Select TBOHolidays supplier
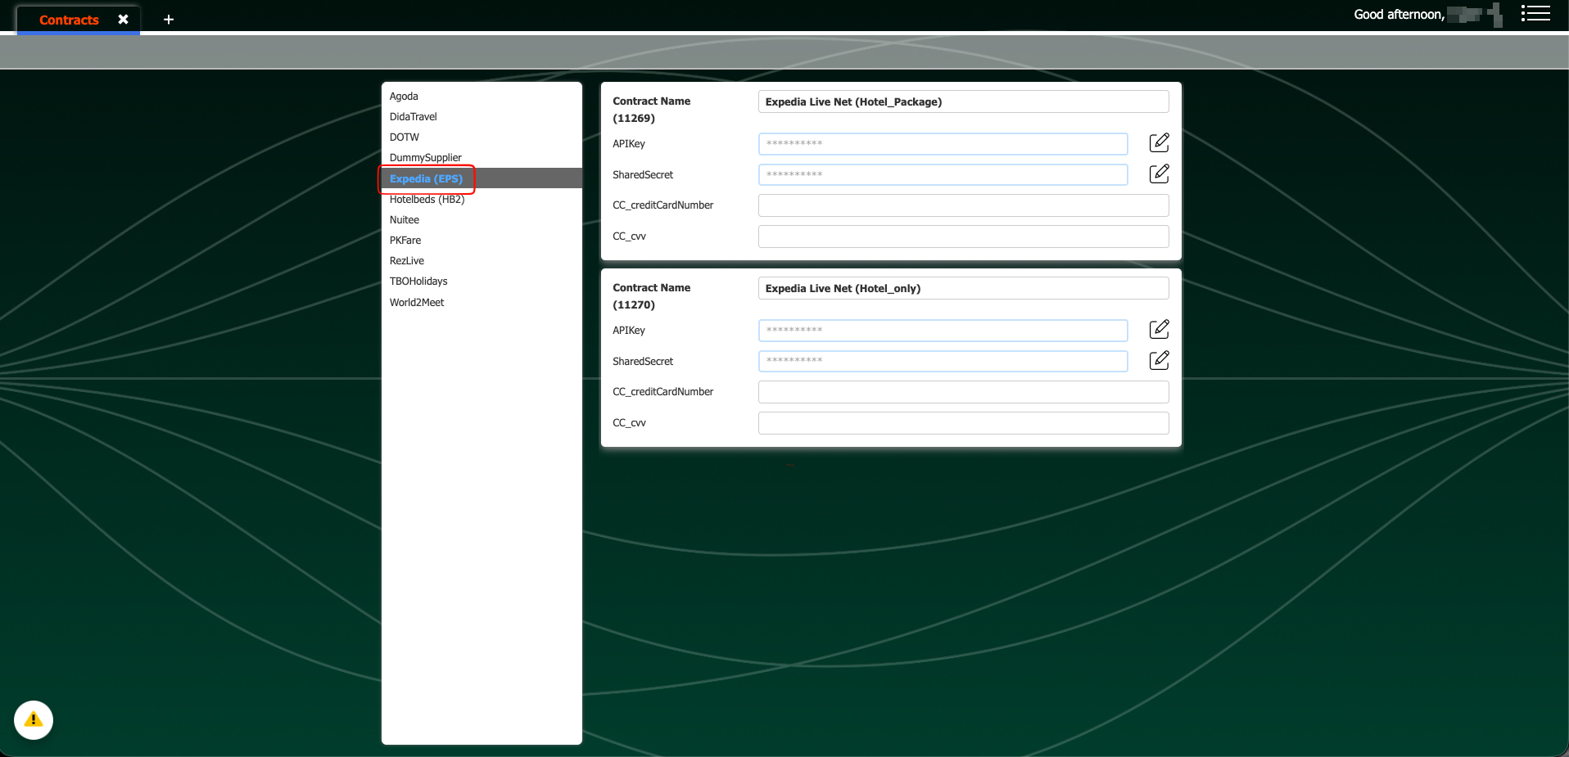This screenshot has height=757, width=1569. [482, 281]
